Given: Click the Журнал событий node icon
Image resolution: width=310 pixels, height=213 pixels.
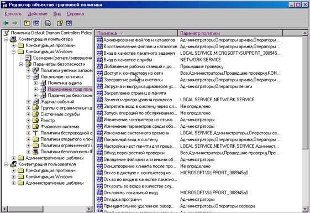Looking at the screenshot, I should 35,102.
